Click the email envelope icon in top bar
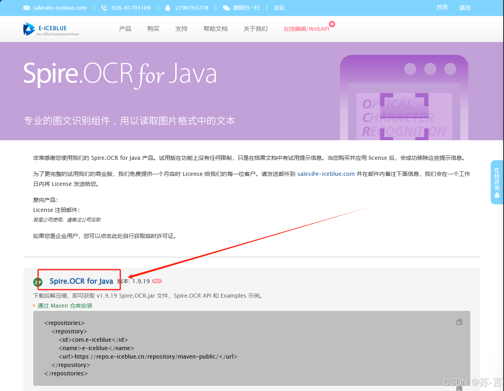Image resolution: width=504 pixels, height=391 pixels. point(27,8)
